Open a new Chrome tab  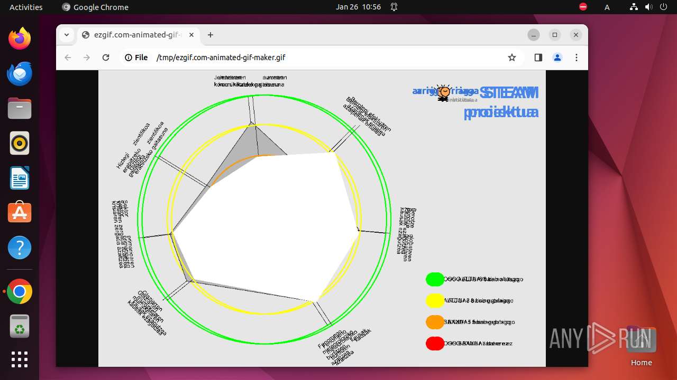(211, 35)
